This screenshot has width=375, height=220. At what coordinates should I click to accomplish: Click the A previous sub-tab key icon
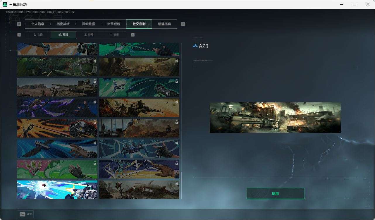19,35
